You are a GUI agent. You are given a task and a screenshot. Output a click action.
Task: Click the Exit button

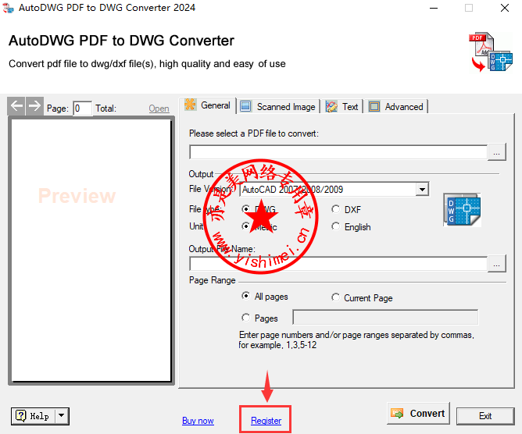click(485, 416)
